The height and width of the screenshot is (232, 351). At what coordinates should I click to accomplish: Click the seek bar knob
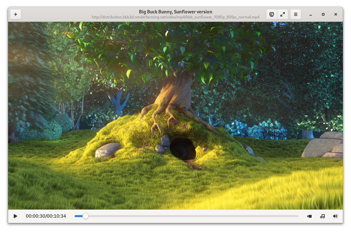coord(85,216)
